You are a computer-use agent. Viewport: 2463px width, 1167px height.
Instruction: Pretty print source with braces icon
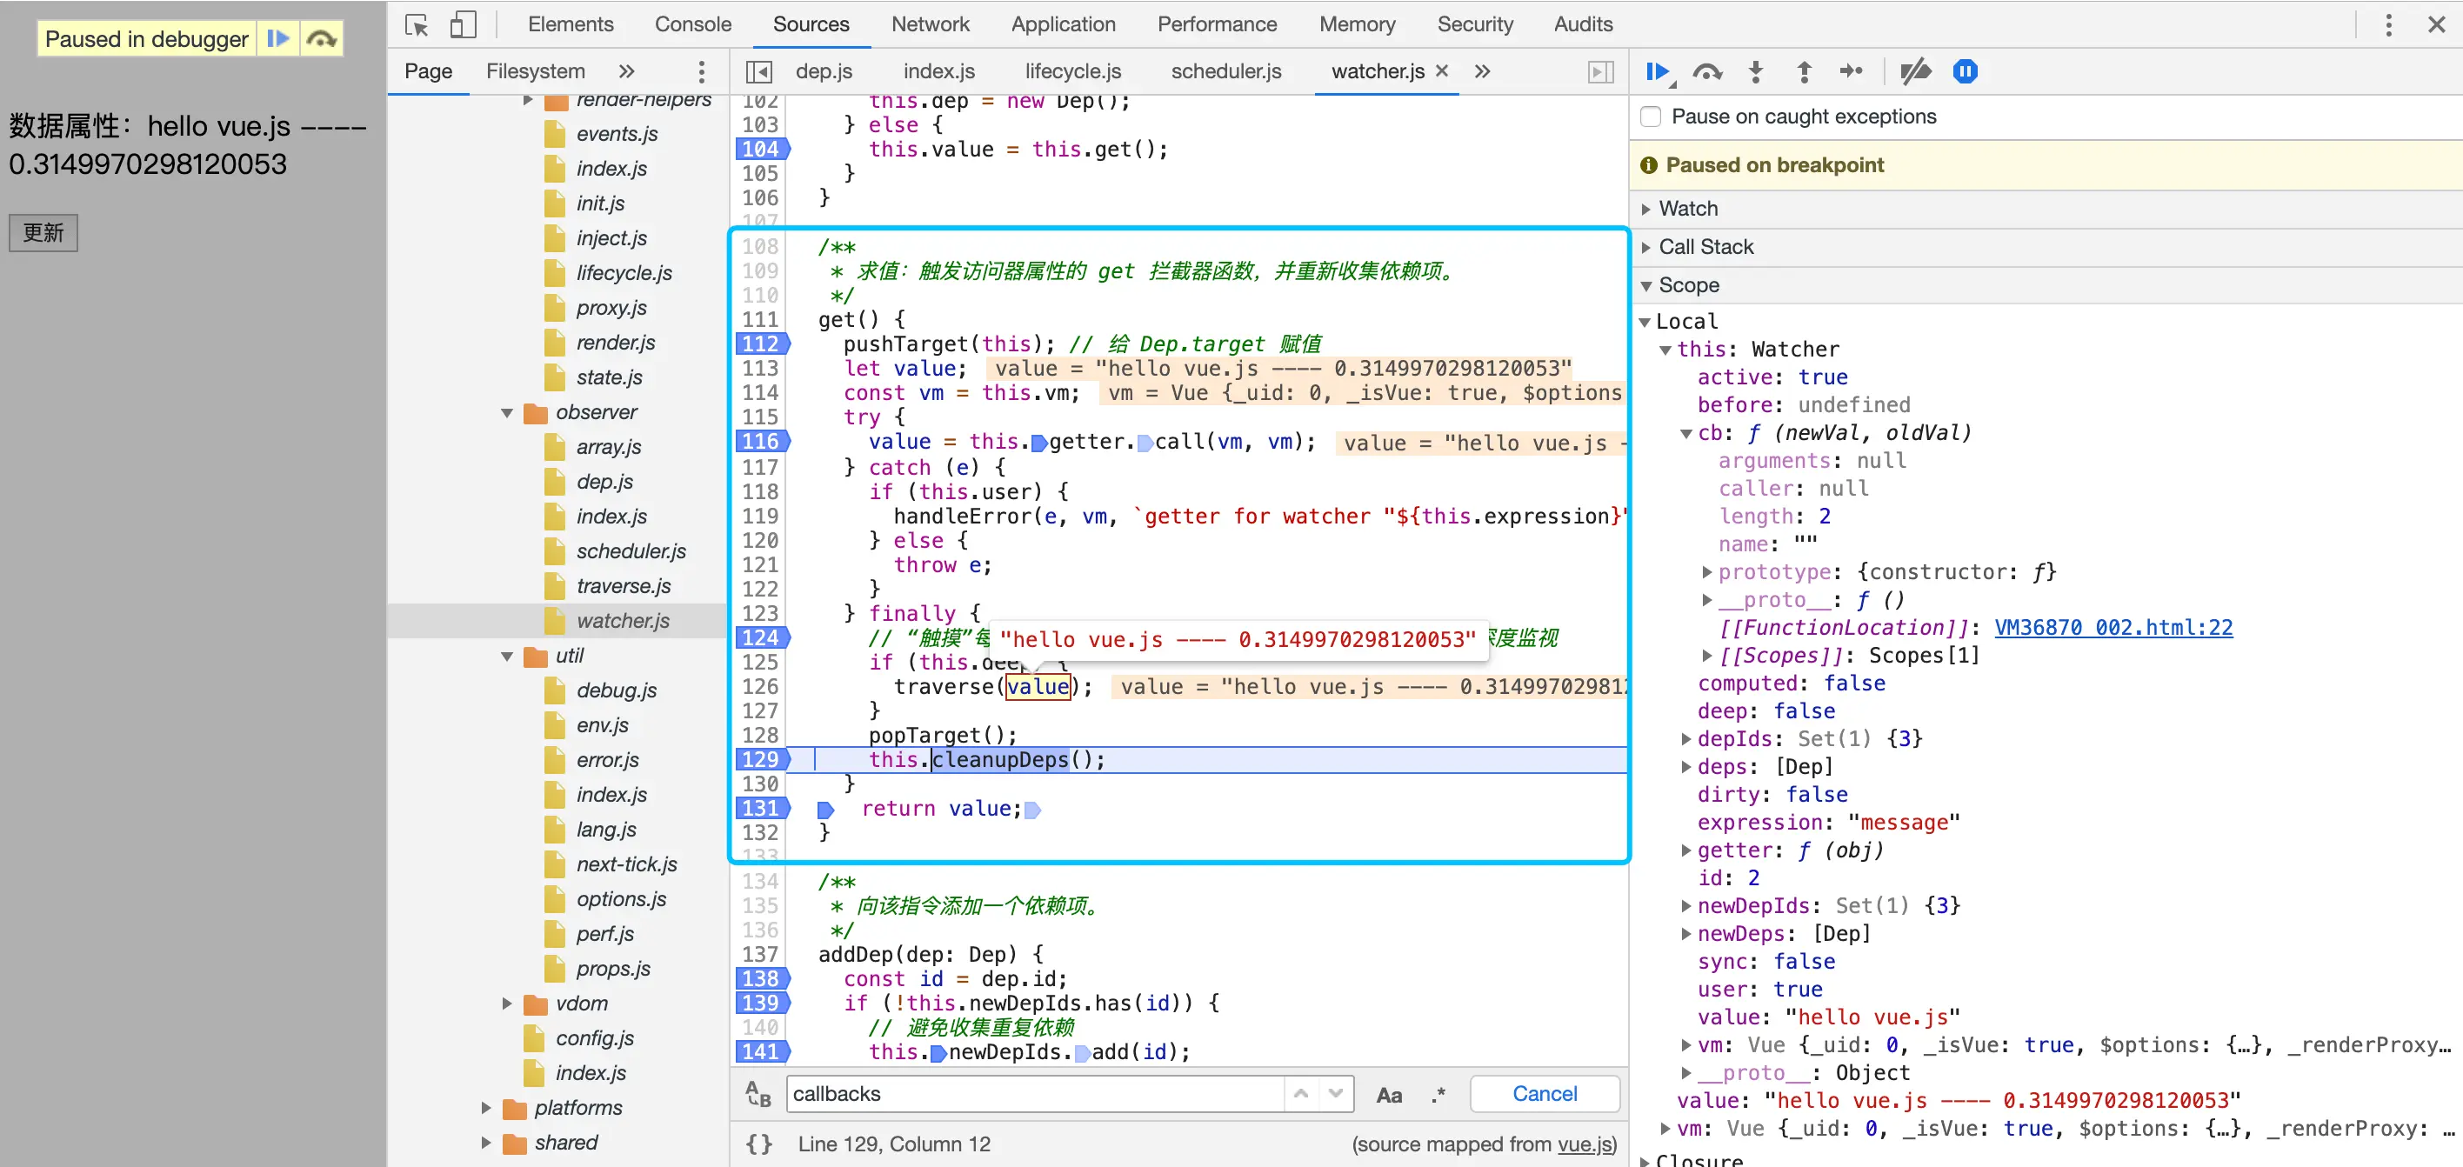[x=759, y=1144]
